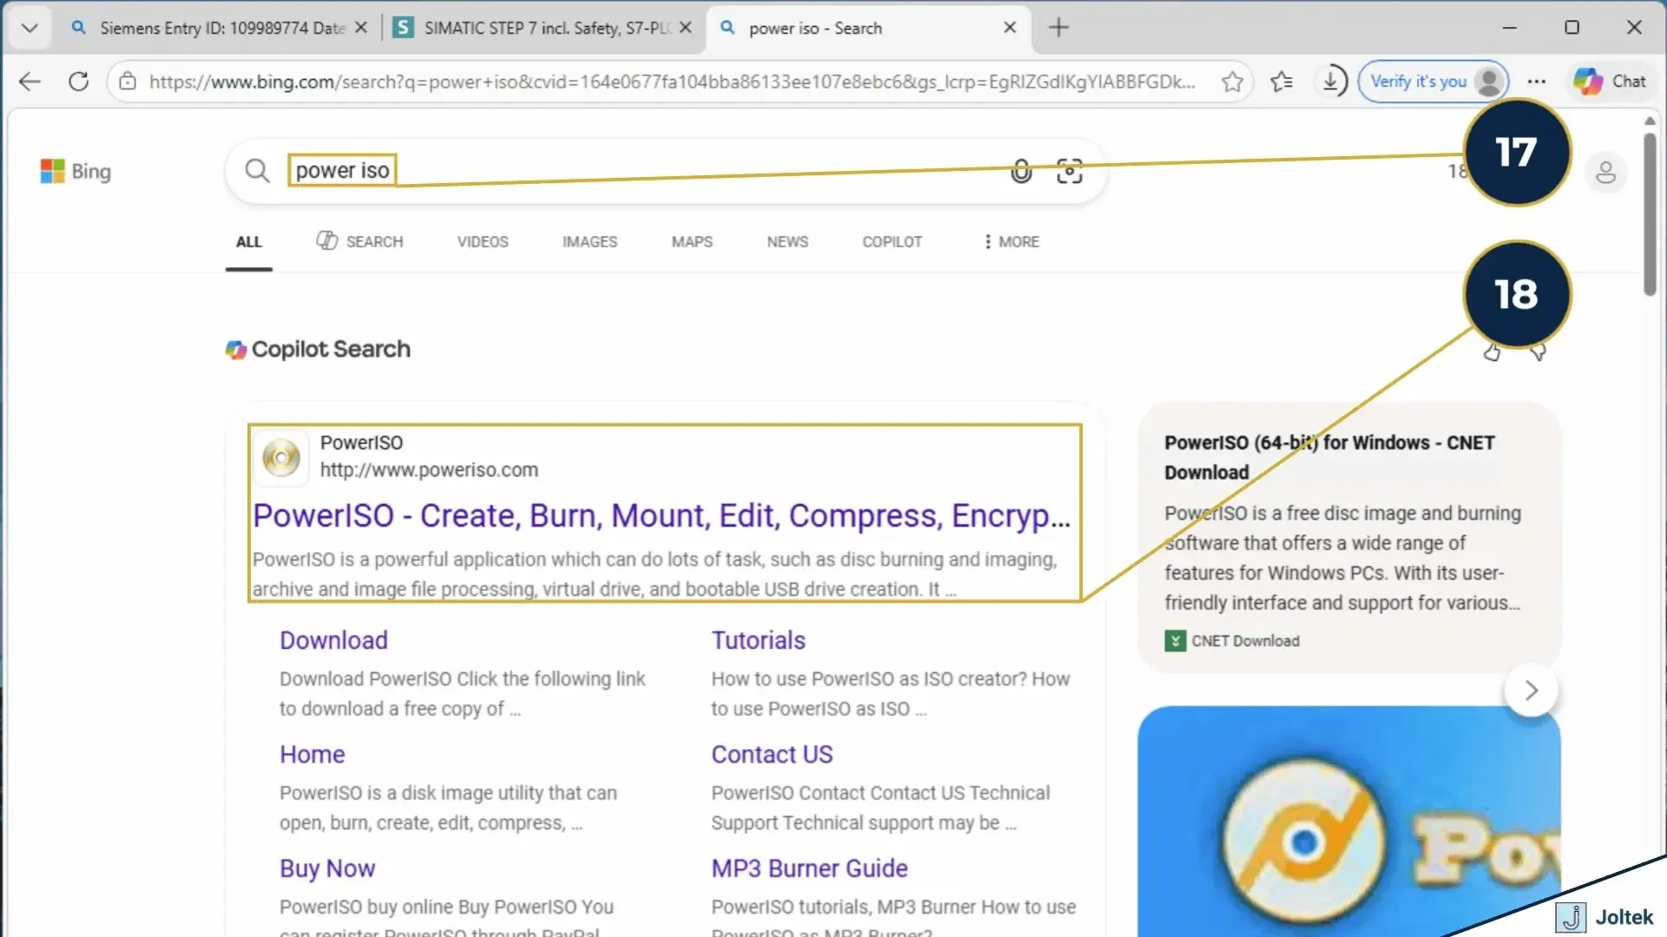The image size is (1667, 937).
Task: Open the Contact US sitelink
Action: coord(772,755)
